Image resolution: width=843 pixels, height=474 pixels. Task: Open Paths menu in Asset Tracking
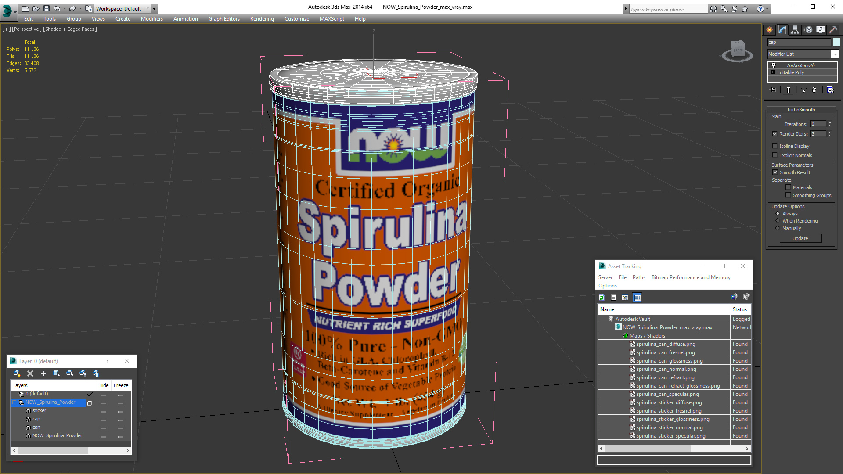(639, 277)
